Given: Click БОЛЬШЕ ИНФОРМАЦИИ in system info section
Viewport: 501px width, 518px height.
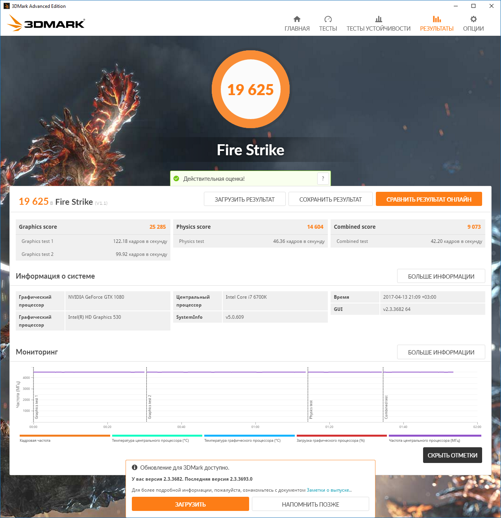Looking at the screenshot, I should click(441, 276).
